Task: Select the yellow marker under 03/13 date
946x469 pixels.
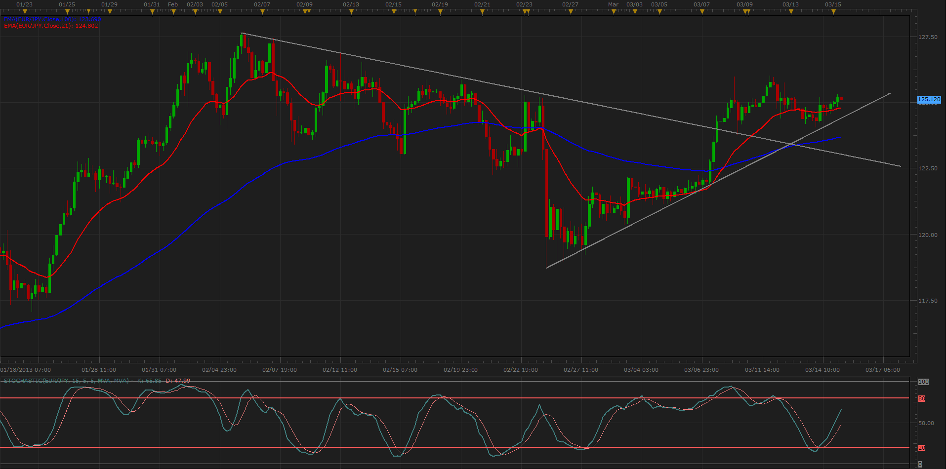Action: [791, 12]
